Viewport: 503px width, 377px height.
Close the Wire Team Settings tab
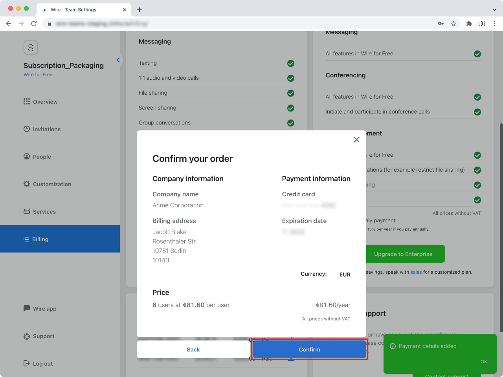[124, 10]
